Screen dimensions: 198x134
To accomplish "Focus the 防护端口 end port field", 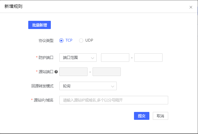I will coord(148,58).
